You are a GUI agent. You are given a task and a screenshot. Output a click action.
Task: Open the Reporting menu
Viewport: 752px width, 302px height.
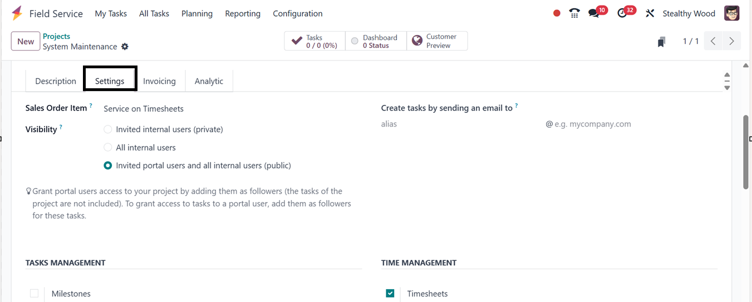click(243, 13)
